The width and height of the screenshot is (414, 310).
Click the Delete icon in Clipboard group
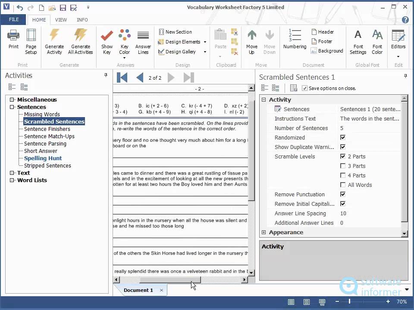(x=234, y=52)
